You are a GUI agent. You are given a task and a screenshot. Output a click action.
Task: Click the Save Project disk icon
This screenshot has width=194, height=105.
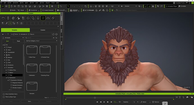(19, 6)
